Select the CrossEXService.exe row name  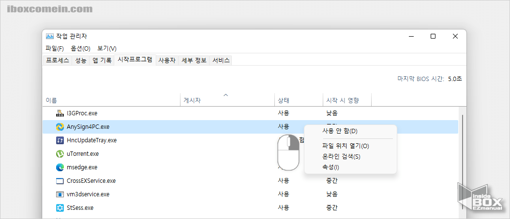tap(91, 181)
